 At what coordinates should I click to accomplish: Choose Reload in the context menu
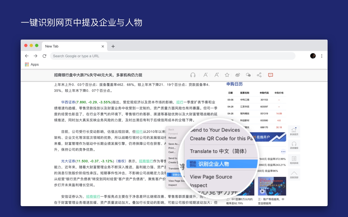tap(172, 138)
